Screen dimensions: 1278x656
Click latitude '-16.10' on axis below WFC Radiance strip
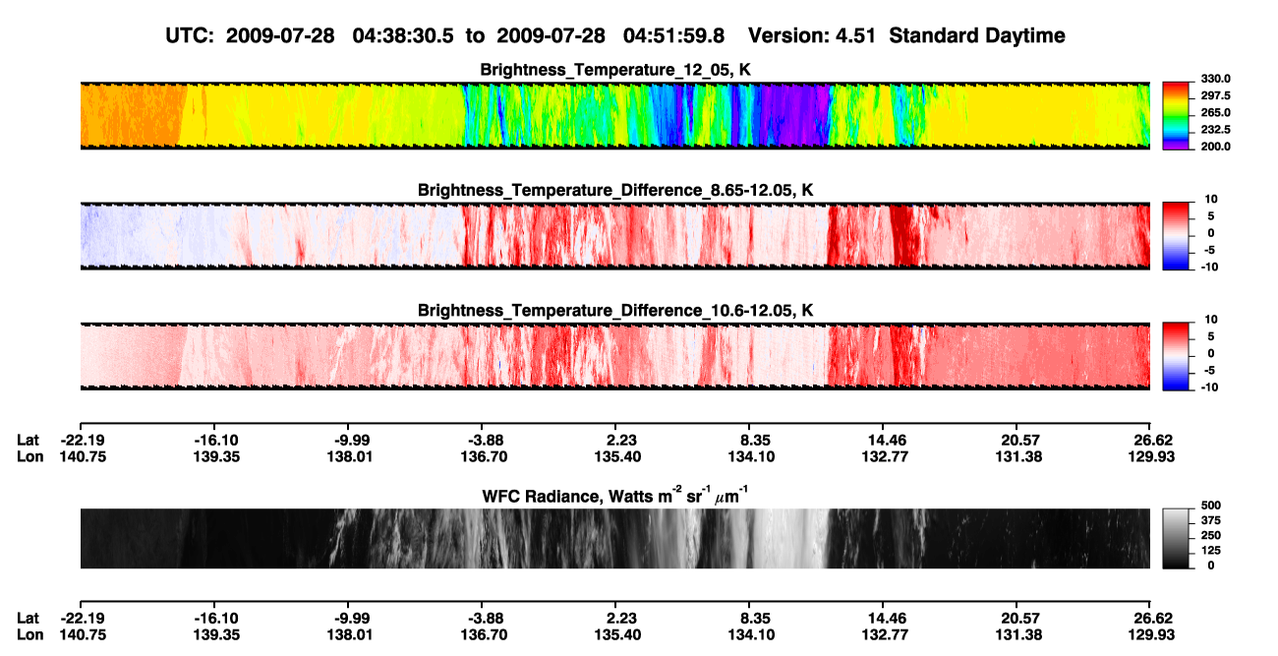pos(216,618)
